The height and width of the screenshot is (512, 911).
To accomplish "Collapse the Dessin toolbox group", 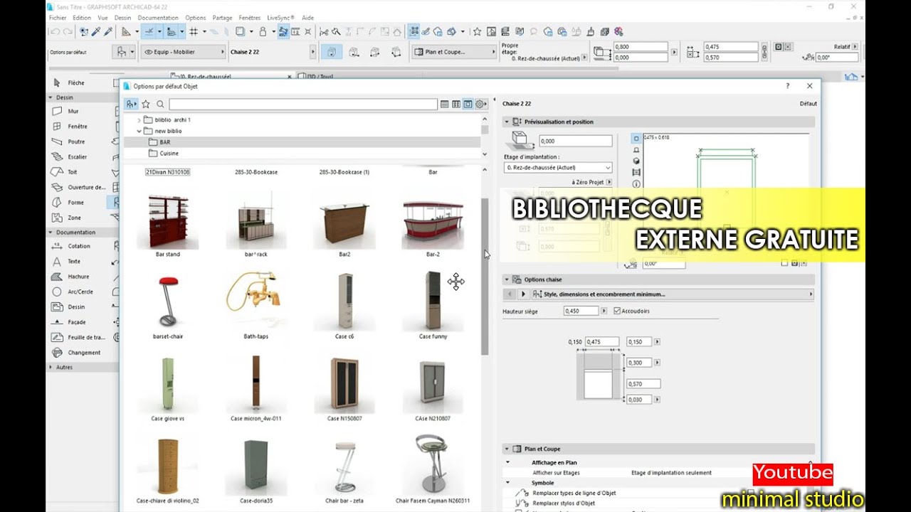I will [x=51, y=97].
